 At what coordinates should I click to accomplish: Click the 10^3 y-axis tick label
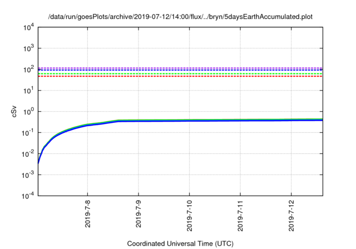click(28, 48)
